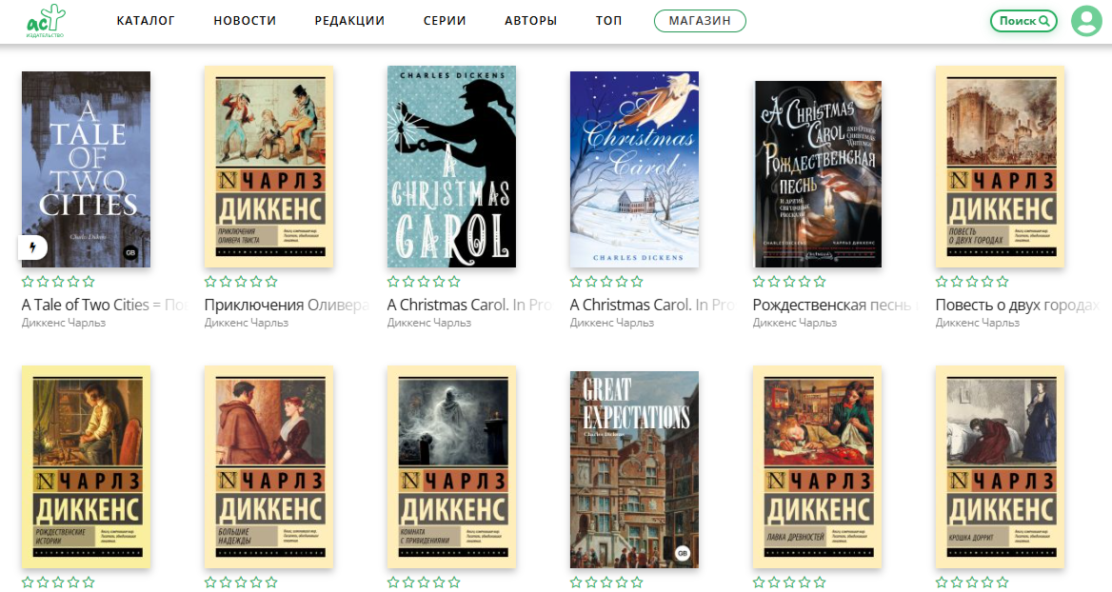The height and width of the screenshot is (592, 1112).
Task: Open the A Tale of Two Cities cover
Action: [86, 169]
